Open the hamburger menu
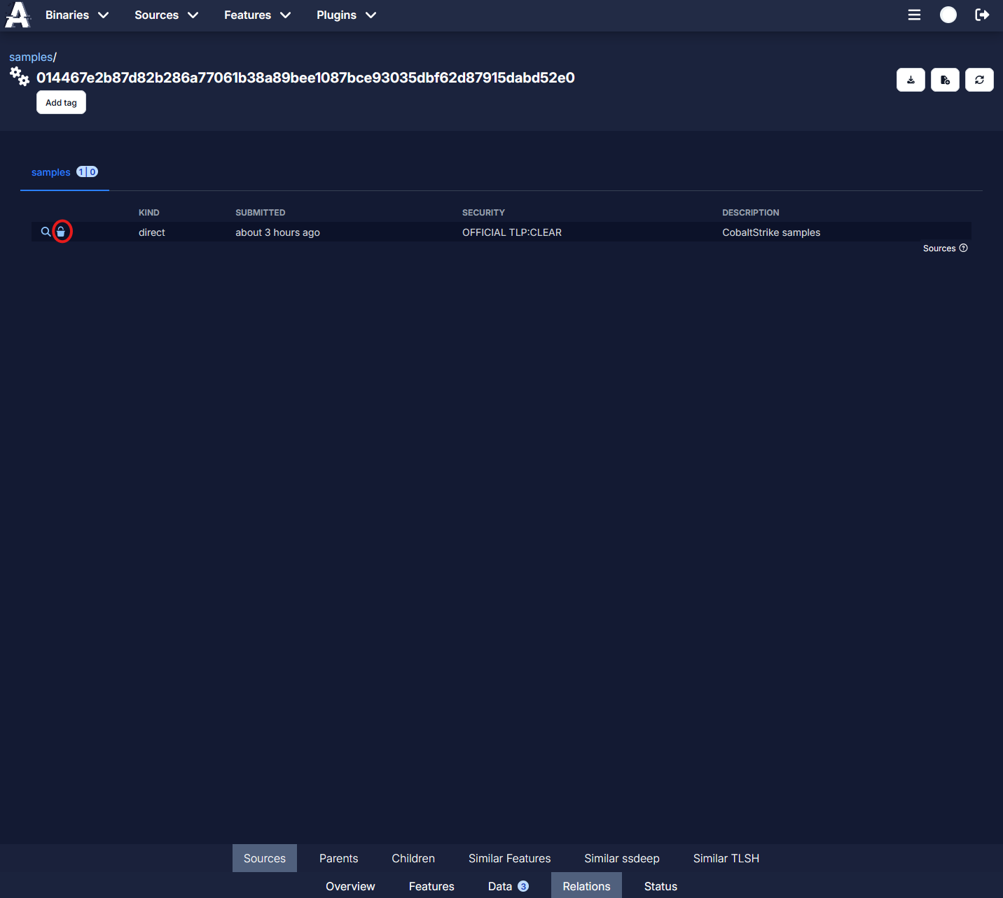 coord(914,15)
